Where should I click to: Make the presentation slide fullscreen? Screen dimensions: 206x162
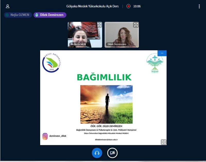[x=164, y=142]
